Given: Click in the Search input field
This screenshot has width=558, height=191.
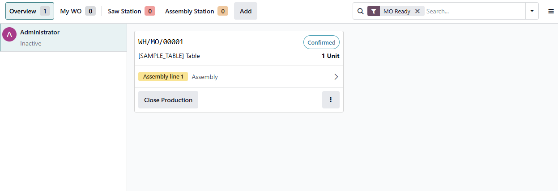Looking at the screenshot, I should [x=474, y=11].
